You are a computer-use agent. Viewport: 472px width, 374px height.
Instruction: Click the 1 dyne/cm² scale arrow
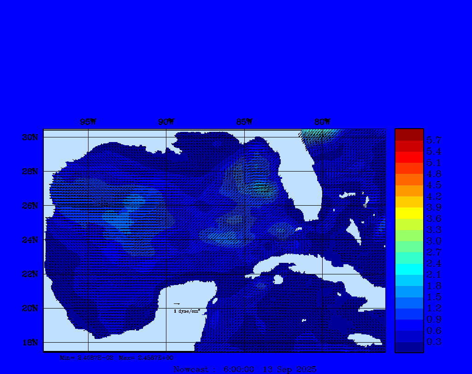tap(177, 304)
